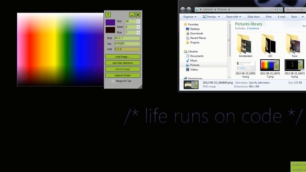Click the Green value input field
The width and height of the screenshot is (306, 172).
(131, 27)
